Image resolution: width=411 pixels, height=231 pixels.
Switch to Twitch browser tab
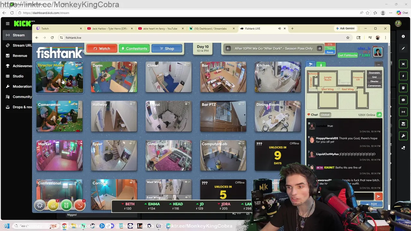point(59,29)
